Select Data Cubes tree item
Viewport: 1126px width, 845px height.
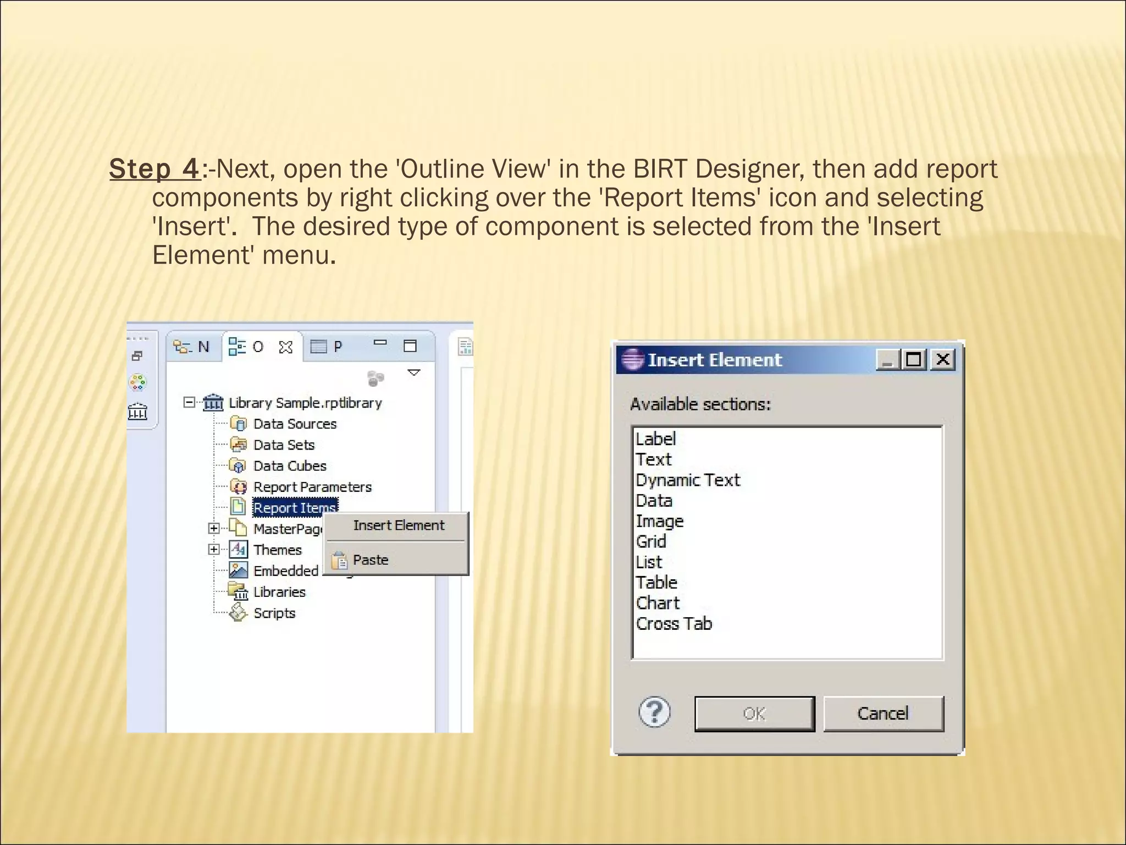point(290,466)
